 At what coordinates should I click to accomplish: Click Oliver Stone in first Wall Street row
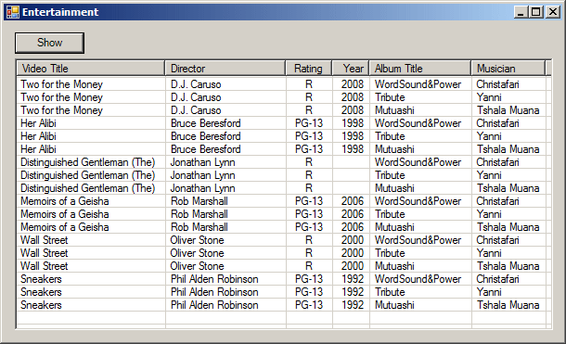[197, 240]
